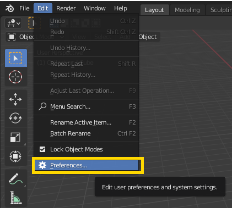232x208 pixels.
Task: Select the Scale tool
Action: [x=15, y=137]
